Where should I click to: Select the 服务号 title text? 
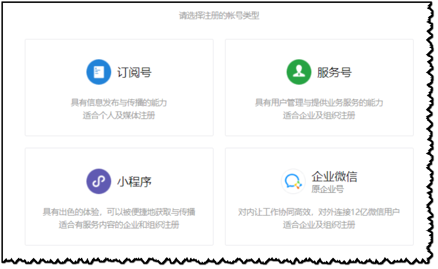(x=335, y=73)
